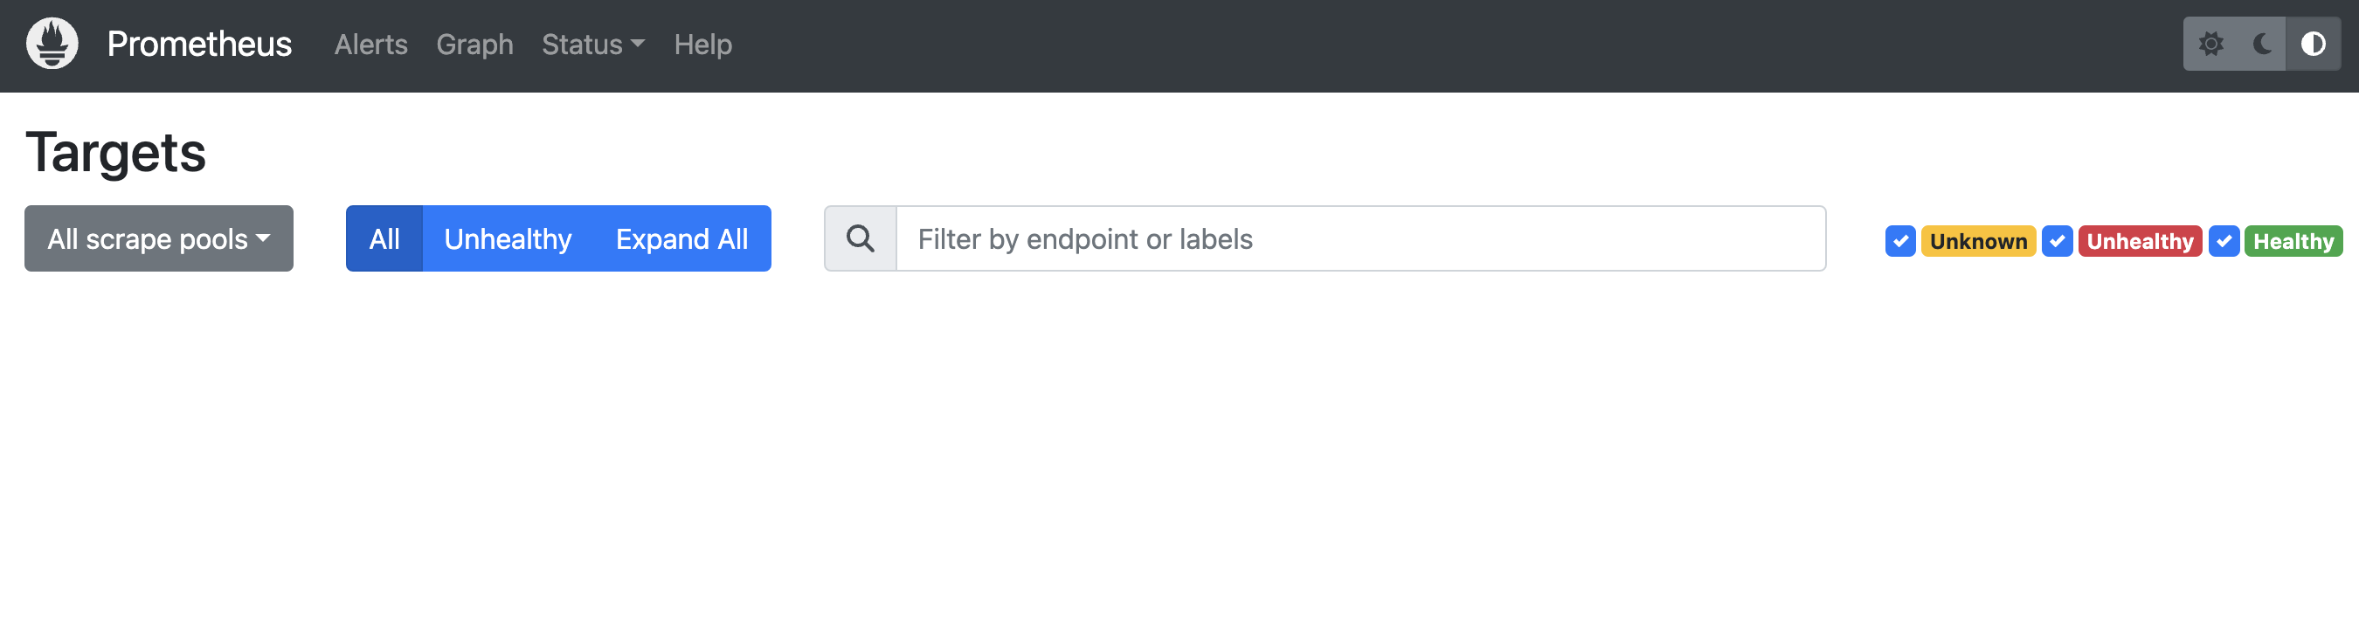
Task: Click the yellow Unknown badge label
Action: (x=1978, y=241)
